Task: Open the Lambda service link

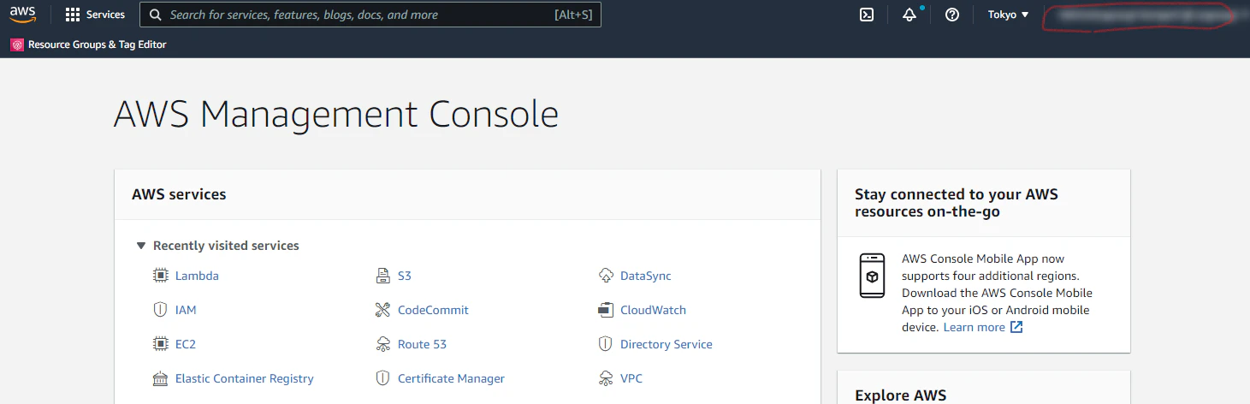Action: [197, 276]
